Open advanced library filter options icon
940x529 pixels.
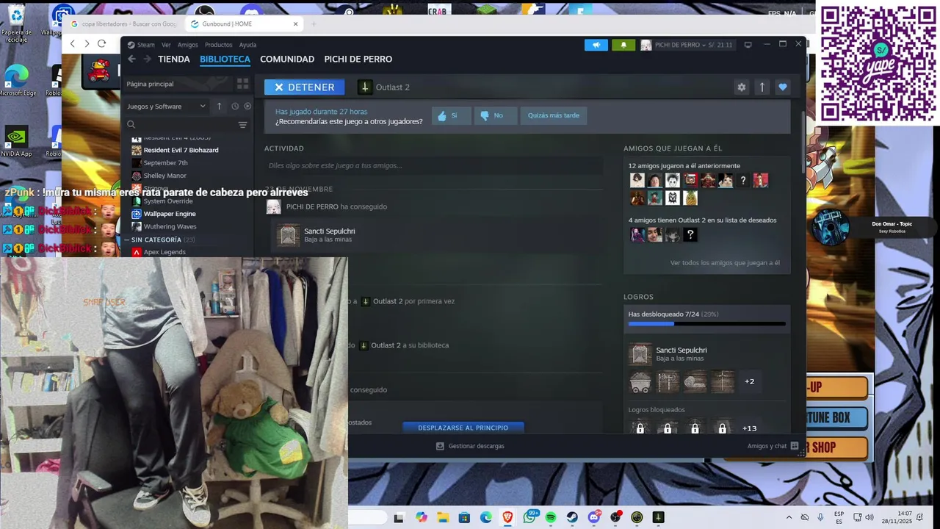(x=242, y=125)
